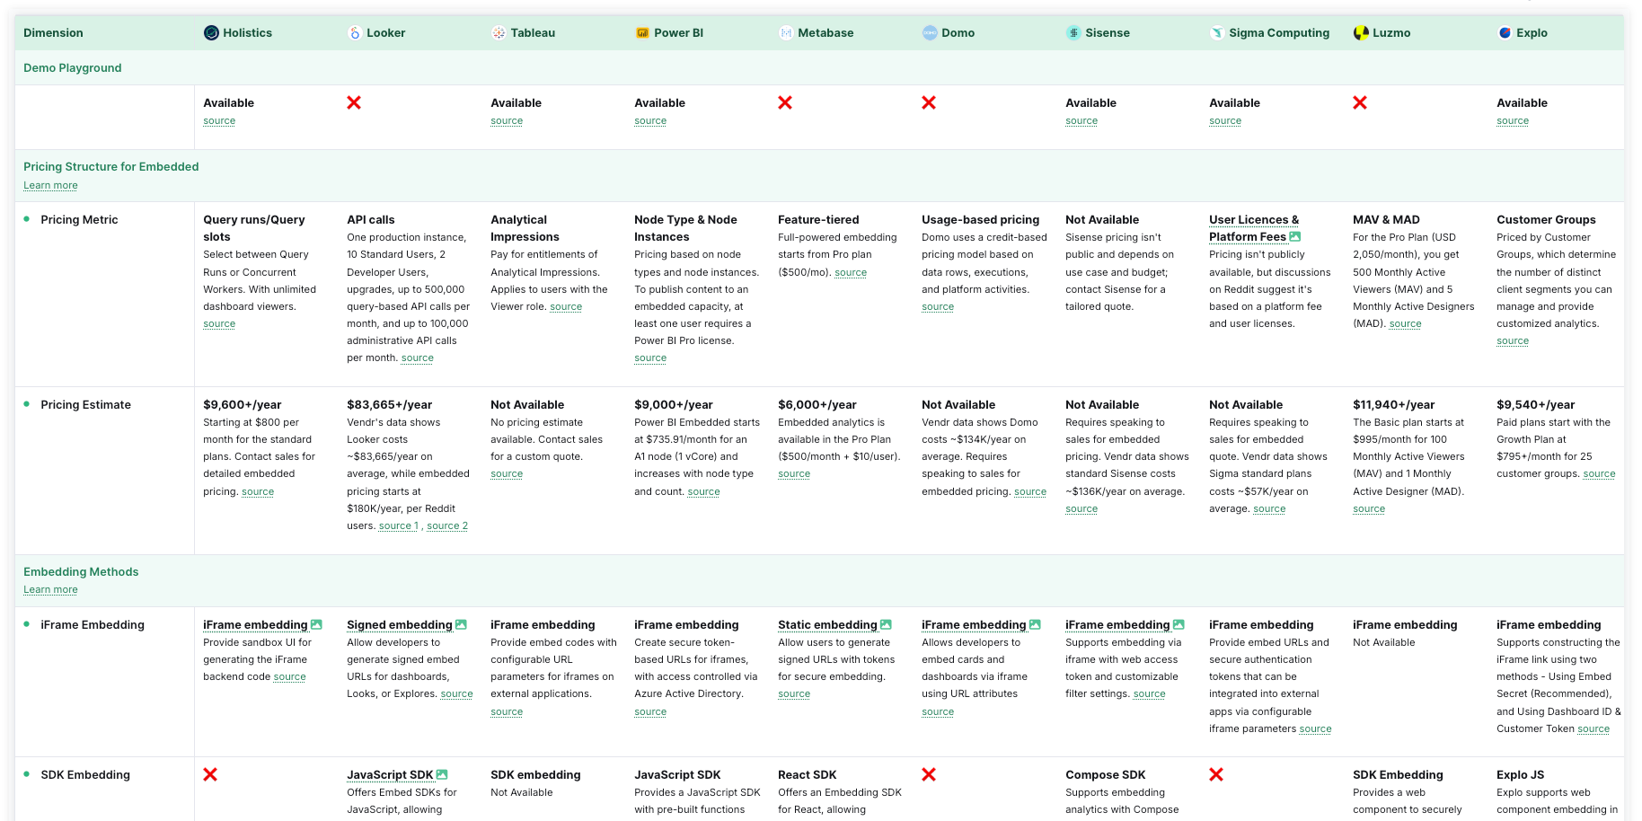Click the Domo logo icon
This screenshot has height=821, width=1642.
point(929,32)
